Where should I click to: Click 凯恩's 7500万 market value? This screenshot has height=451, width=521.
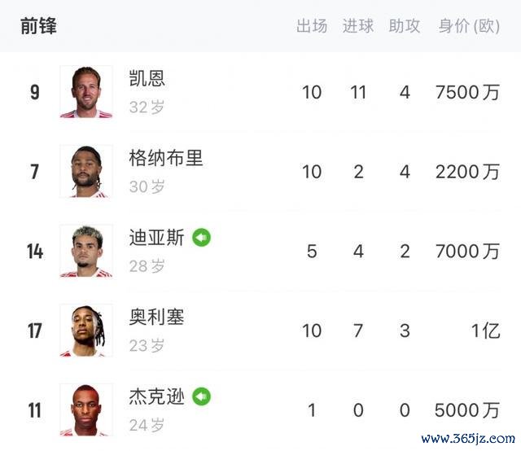click(467, 92)
